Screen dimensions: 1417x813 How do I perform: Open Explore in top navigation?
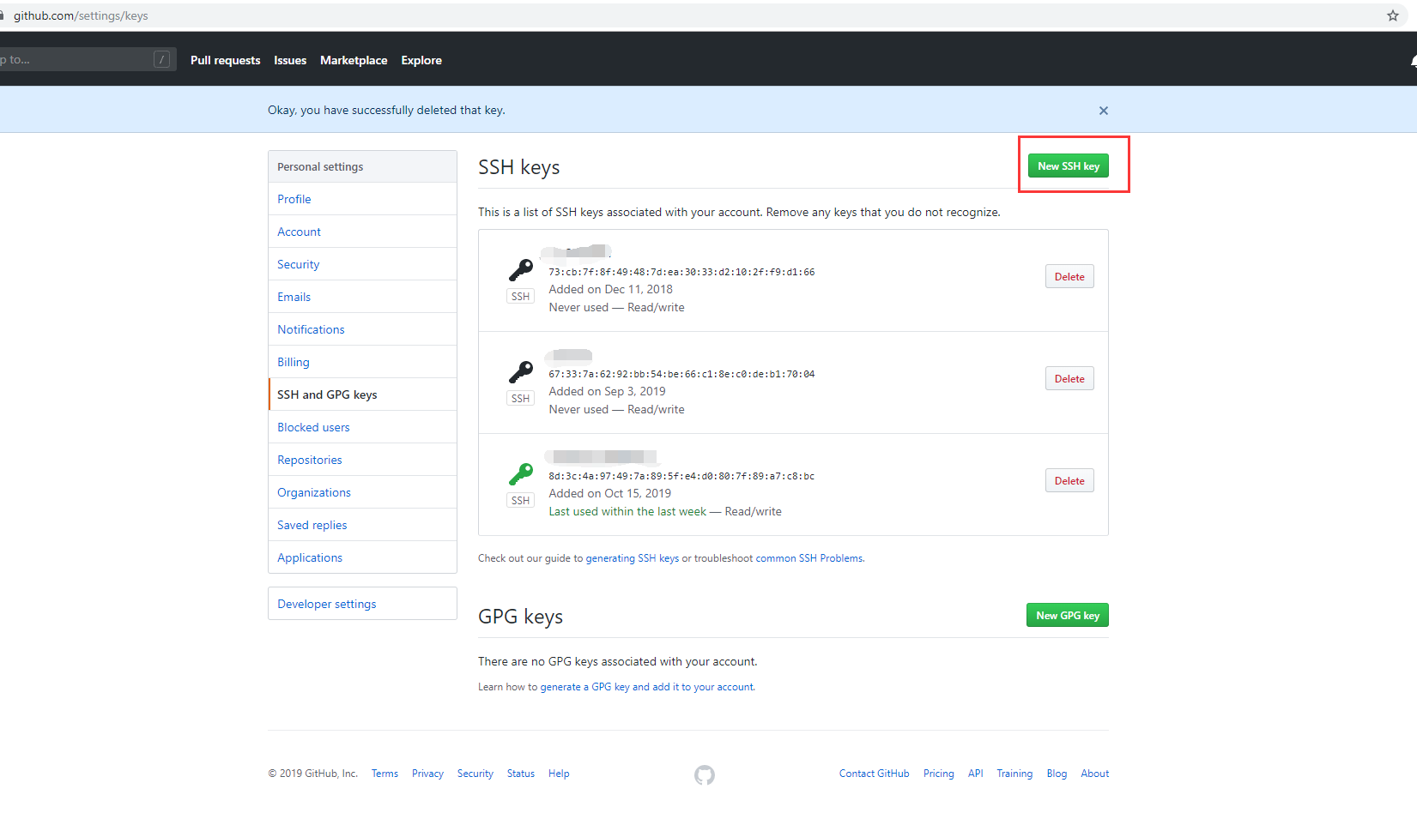pyautogui.click(x=421, y=60)
